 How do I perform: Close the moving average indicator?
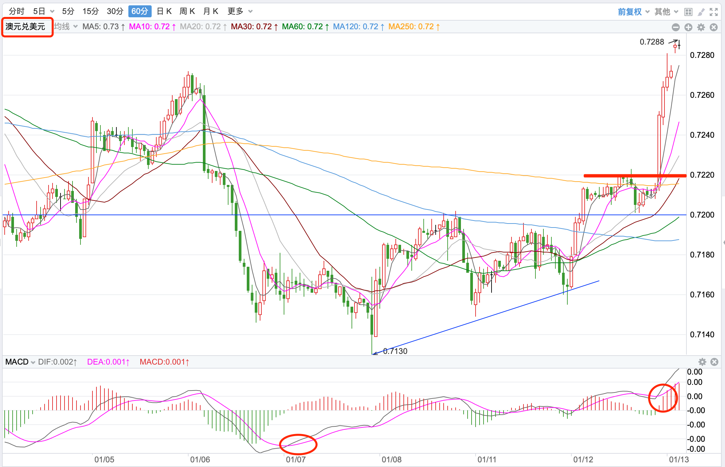714,27
